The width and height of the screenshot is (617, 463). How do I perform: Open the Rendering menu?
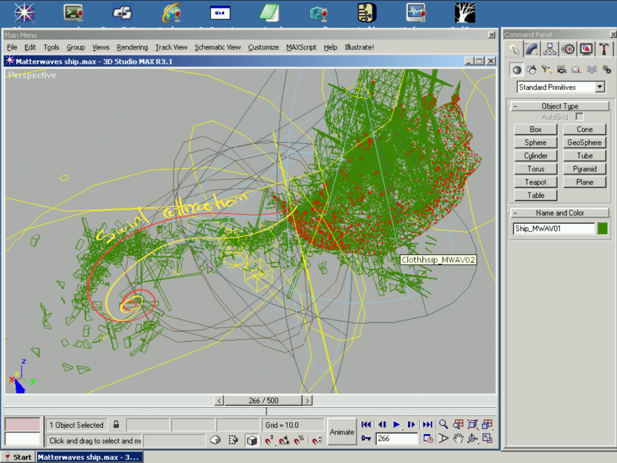pyautogui.click(x=132, y=47)
